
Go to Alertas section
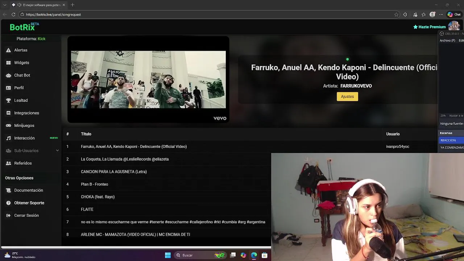[x=21, y=50]
